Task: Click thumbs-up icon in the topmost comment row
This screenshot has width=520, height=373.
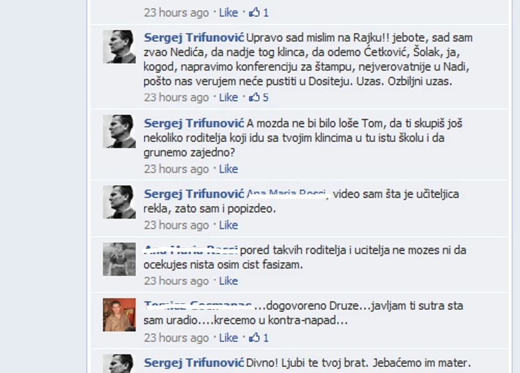Action: 254,13
